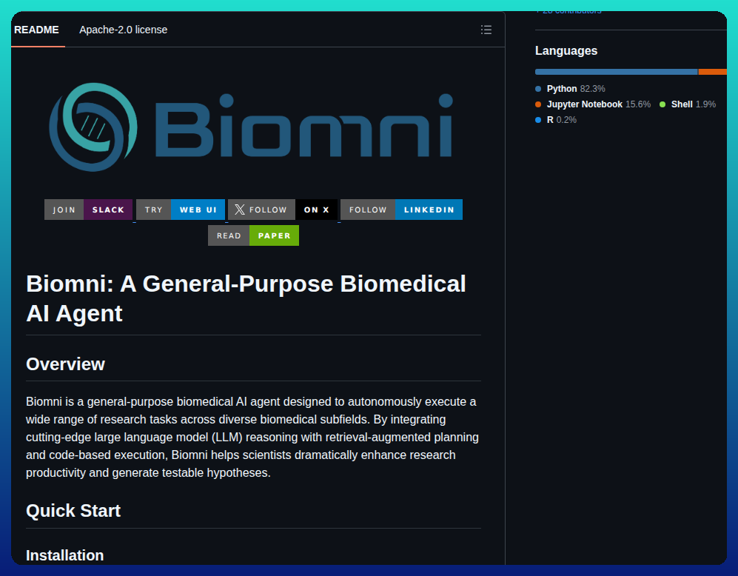Click the contributors link in sidebar

click(568, 13)
